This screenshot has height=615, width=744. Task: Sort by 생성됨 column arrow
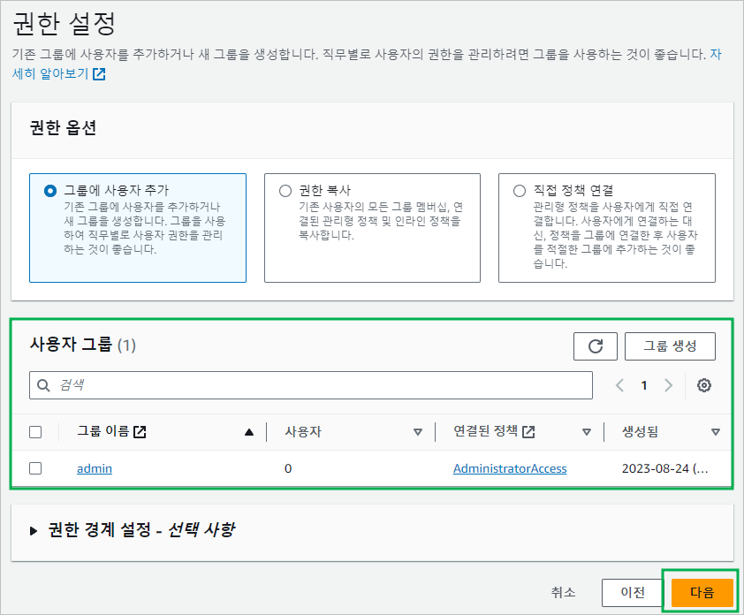[716, 432]
